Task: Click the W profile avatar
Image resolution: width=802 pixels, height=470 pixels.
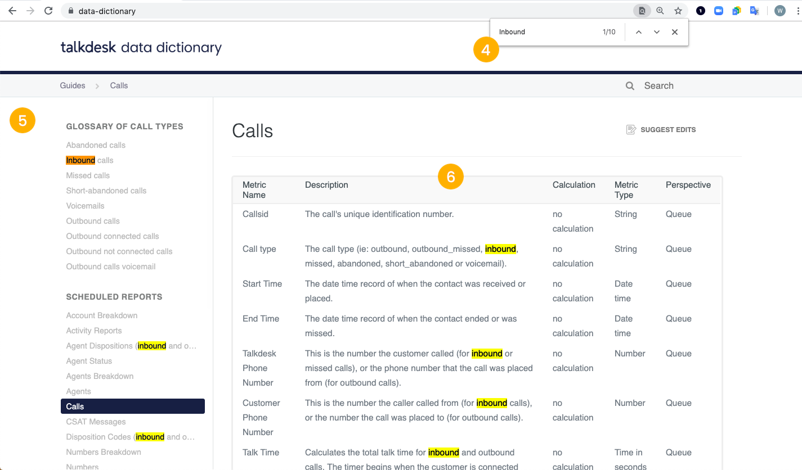Action: coord(779,10)
